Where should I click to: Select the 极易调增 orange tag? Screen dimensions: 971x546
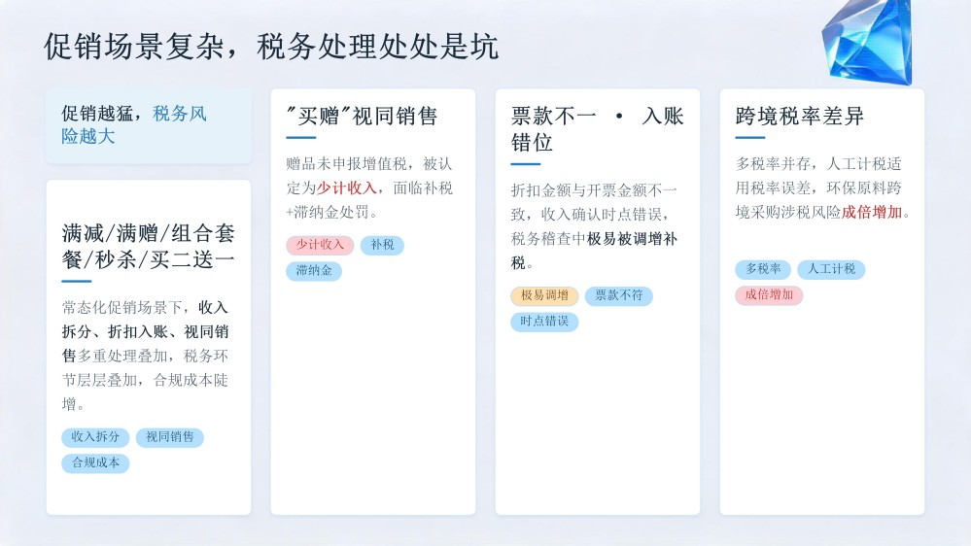pos(544,296)
